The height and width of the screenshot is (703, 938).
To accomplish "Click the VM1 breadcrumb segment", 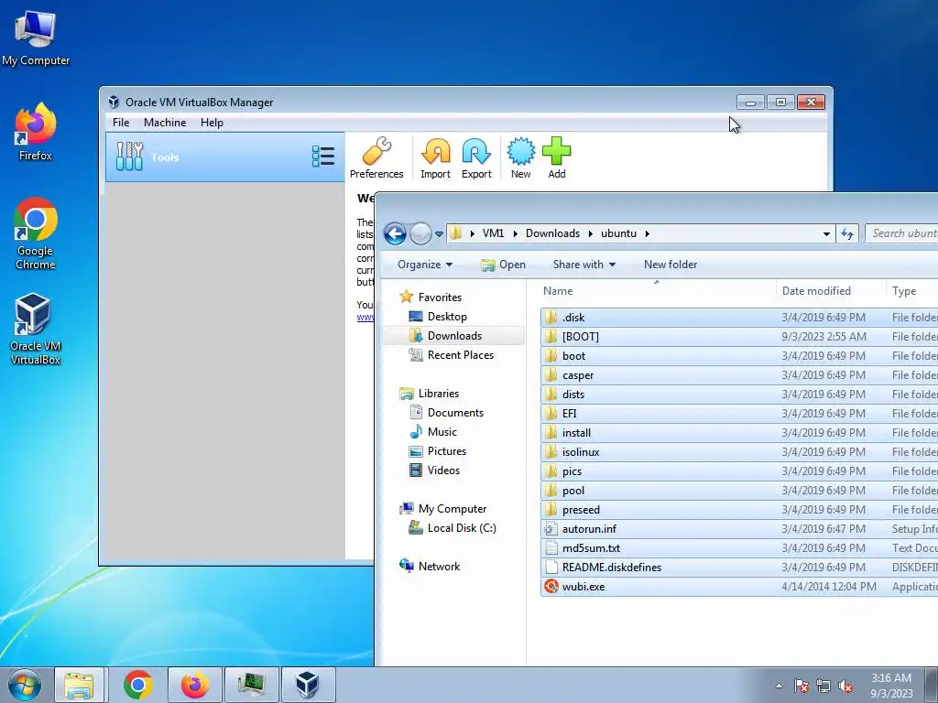I will 494,233.
